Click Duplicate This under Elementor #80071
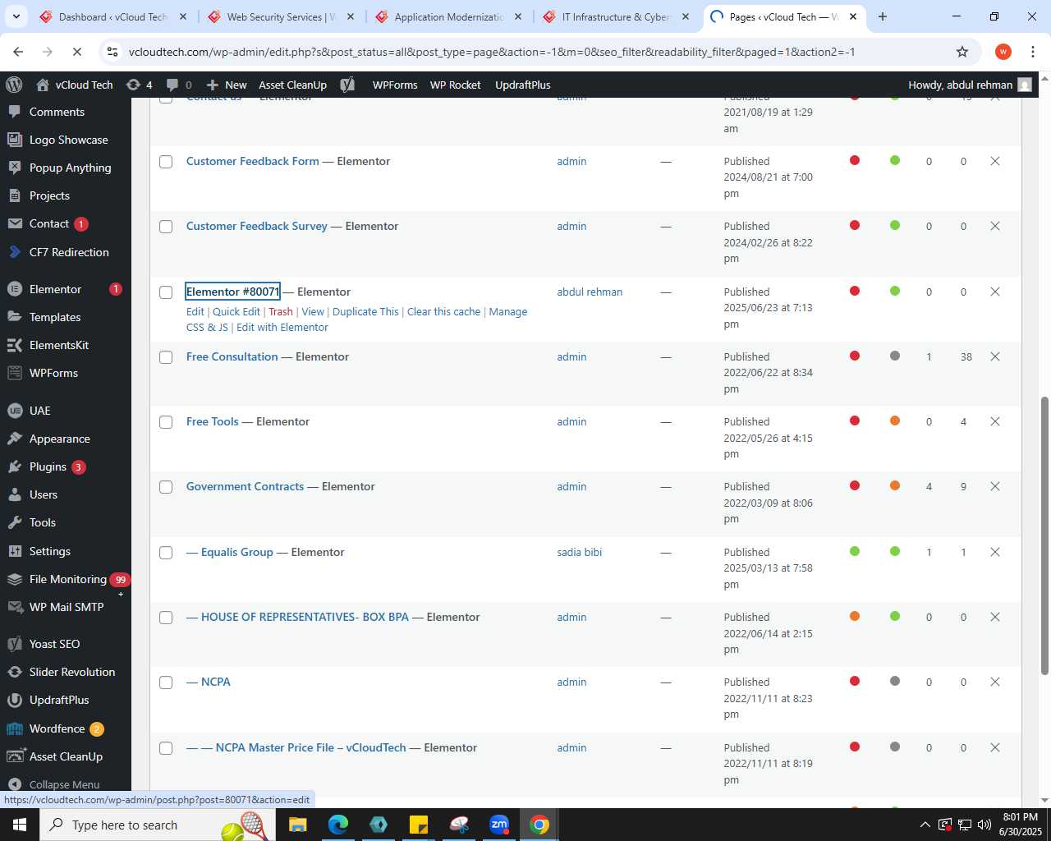This screenshot has width=1051, height=841. (365, 311)
